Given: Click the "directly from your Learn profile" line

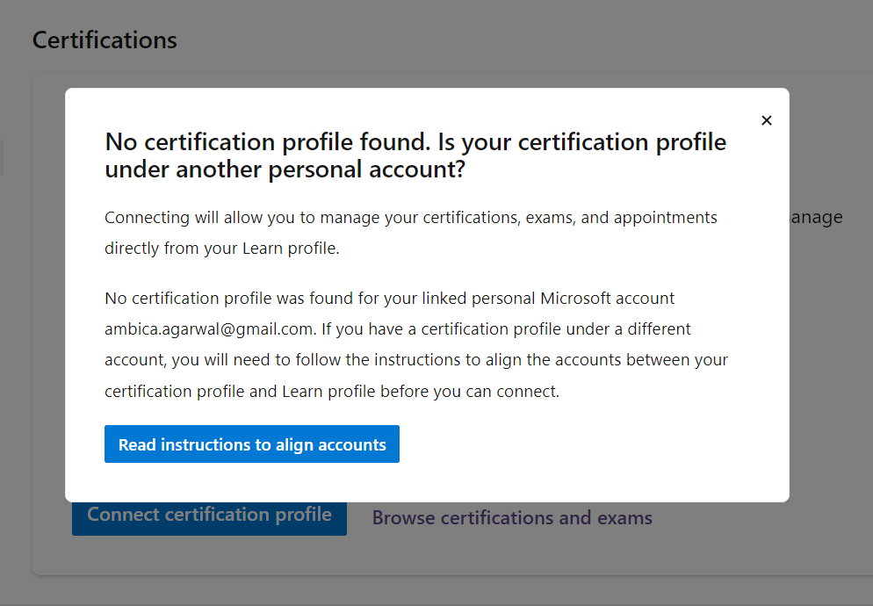Looking at the screenshot, I should 221,248.
